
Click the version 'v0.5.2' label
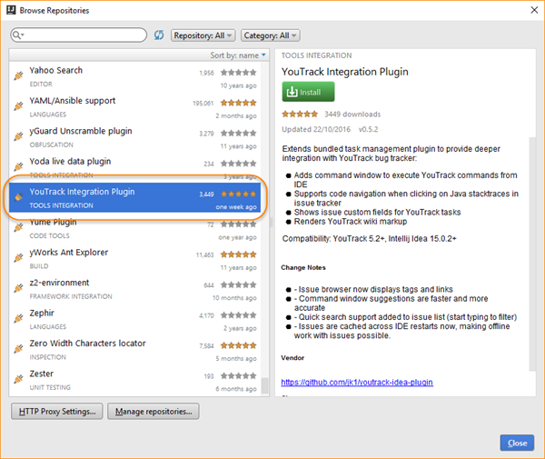click(x=368, y=129)
